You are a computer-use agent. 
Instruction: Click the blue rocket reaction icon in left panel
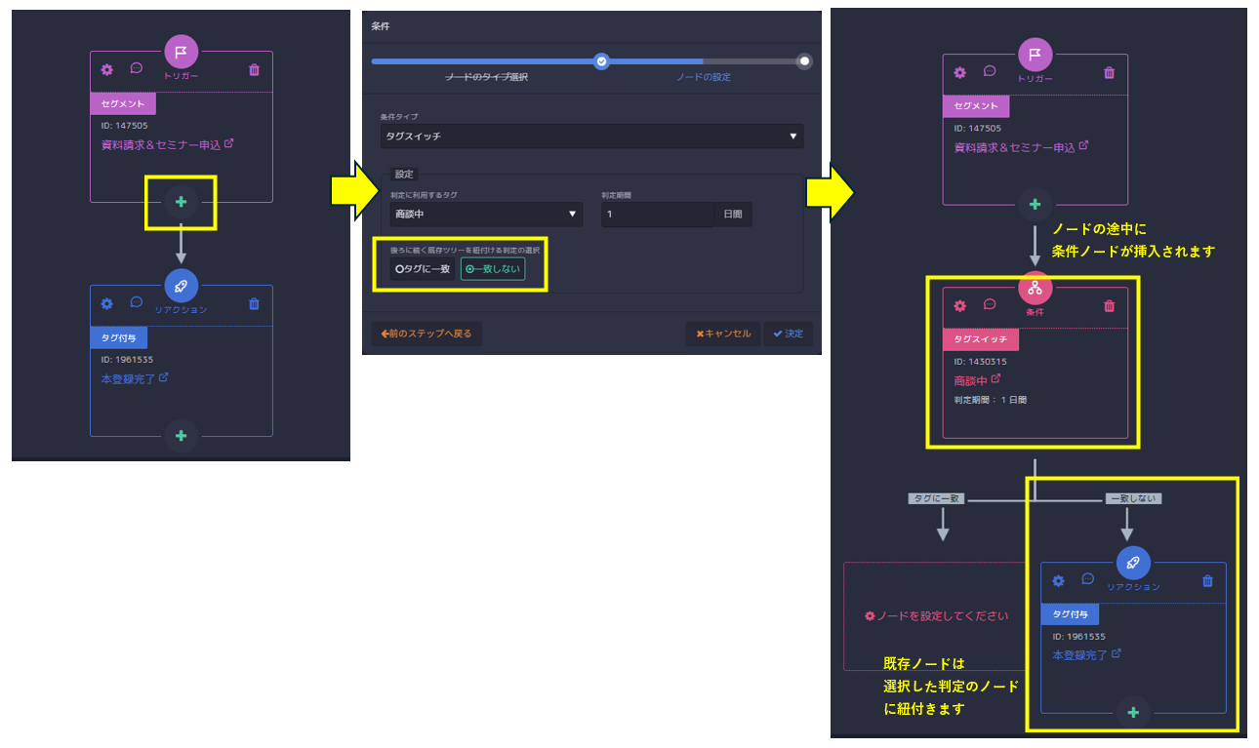[x=181, y=286]
